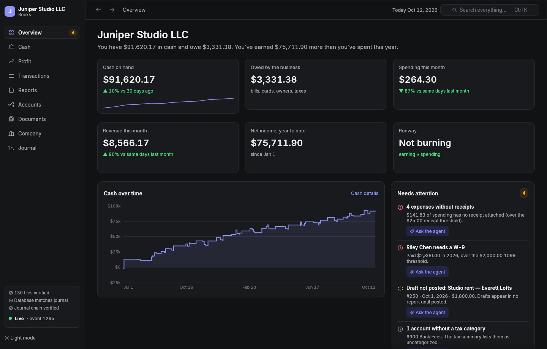
Task: Open the Transactions section
Action: [42, 76]
